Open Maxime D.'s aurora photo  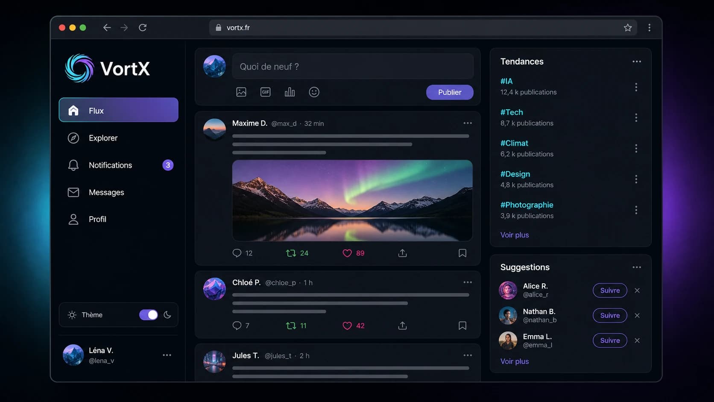click(x=352, y=200)
